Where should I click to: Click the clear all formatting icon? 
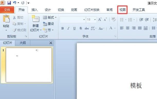pyautogui.click(x=113, y=19)
